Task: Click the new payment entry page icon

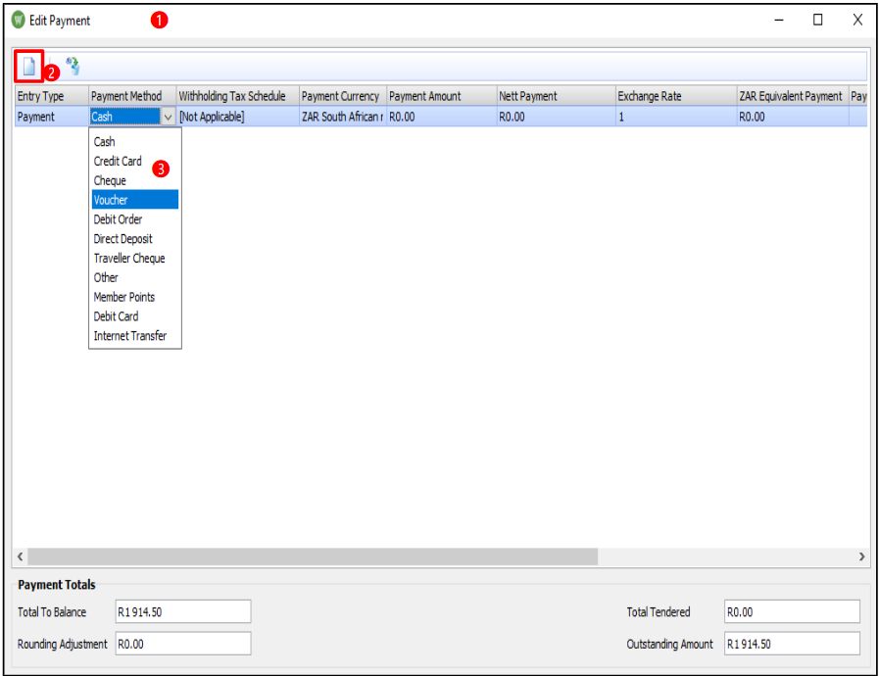Action: pos(28,67)
